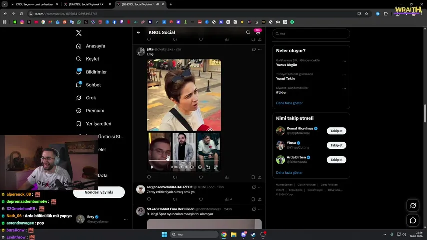The width and height of the screenshot is (427, 240).
Task: Open a new browser tab
Action: (171, 4)
